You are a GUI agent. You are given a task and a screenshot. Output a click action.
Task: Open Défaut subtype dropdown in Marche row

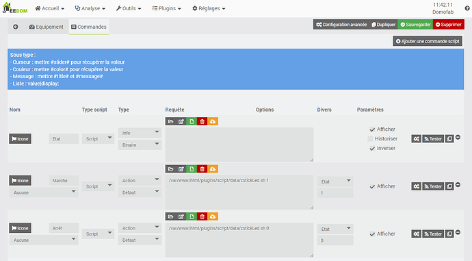click(x=140, y=192)
